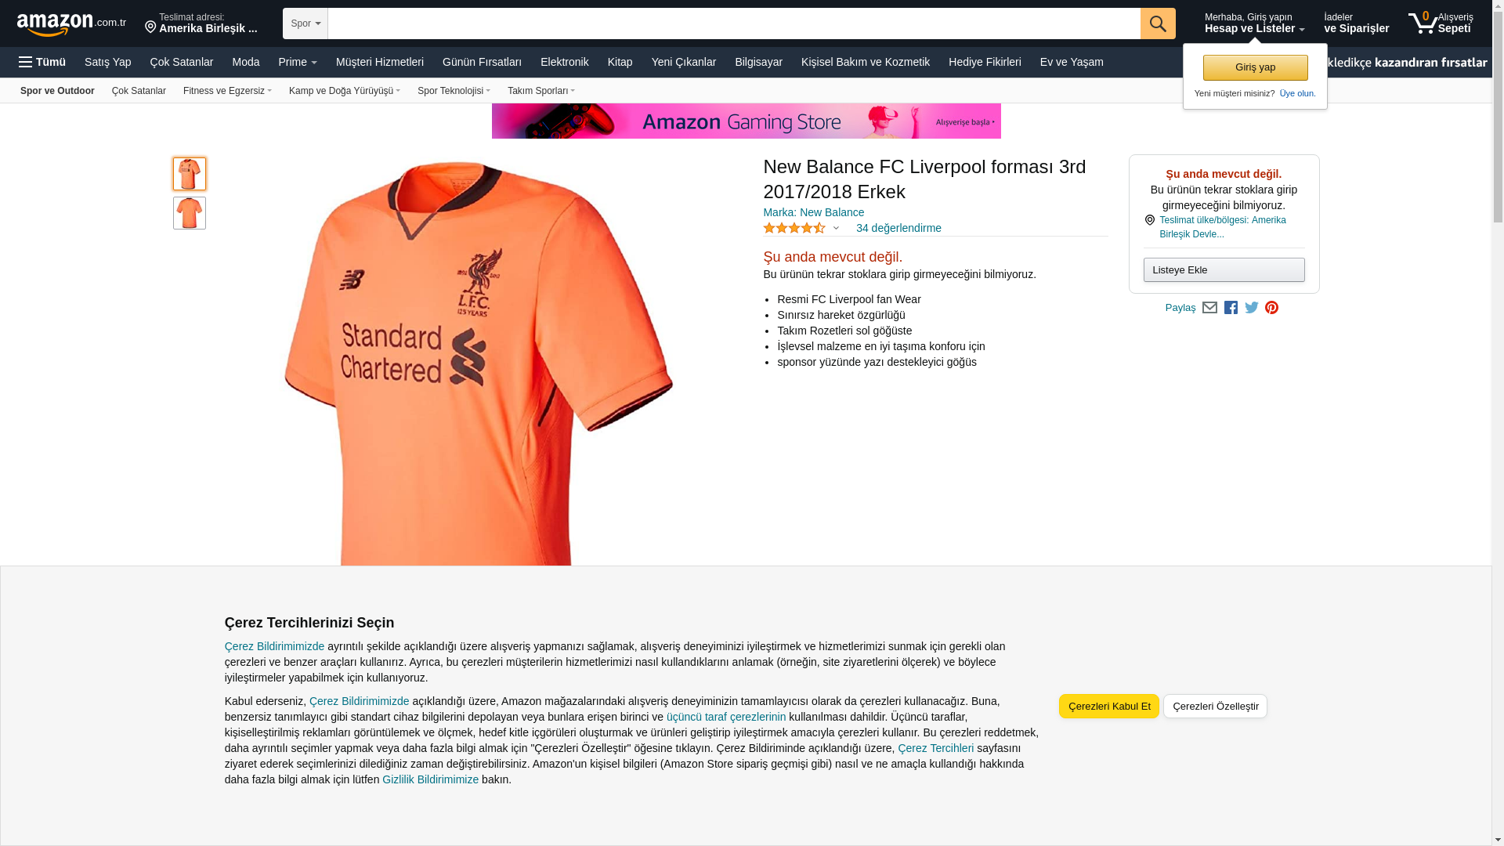The image size is (1504, 846).
Task: Click the Listeye Ekle button
Action: tap(1224, 270)
